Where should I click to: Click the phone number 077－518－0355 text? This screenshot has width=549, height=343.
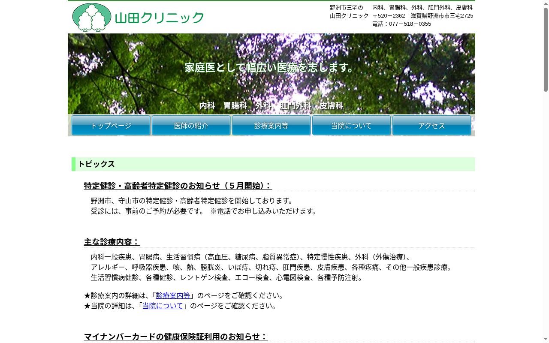402,24
